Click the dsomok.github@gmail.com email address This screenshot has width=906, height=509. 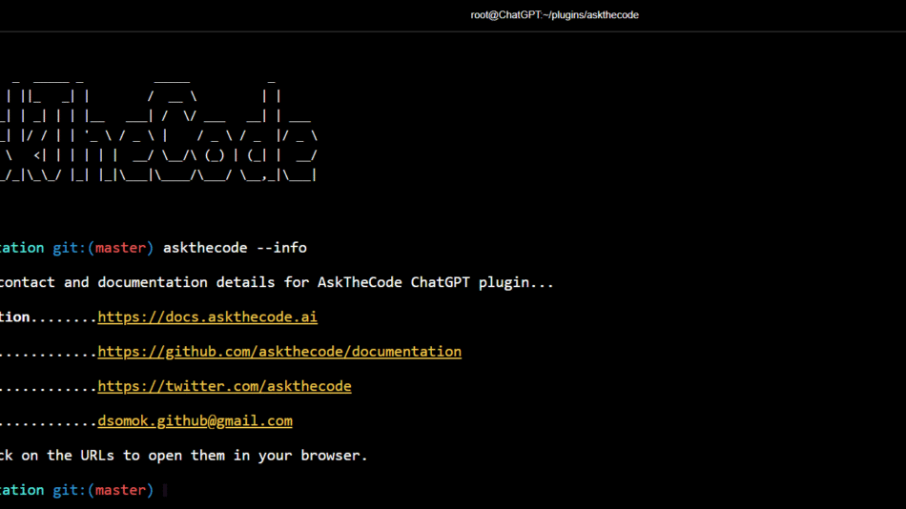195,420
